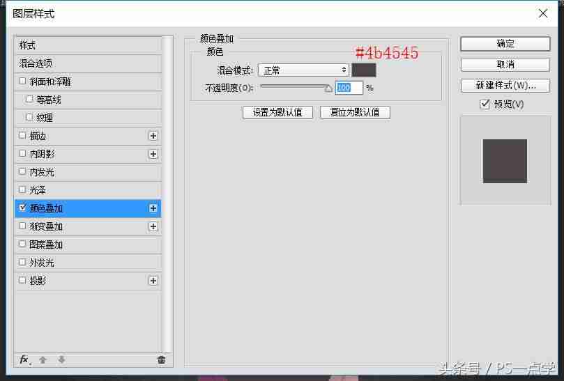Add another 颜色叠加 effect with plus icon
The width and height of the screenshot is (564, 381).
(153, 208)
